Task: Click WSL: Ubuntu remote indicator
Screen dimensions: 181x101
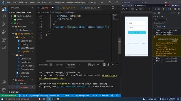Action: [x=9, y=95]
